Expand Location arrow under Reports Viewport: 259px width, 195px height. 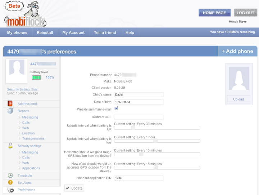[x=19, y=133]
